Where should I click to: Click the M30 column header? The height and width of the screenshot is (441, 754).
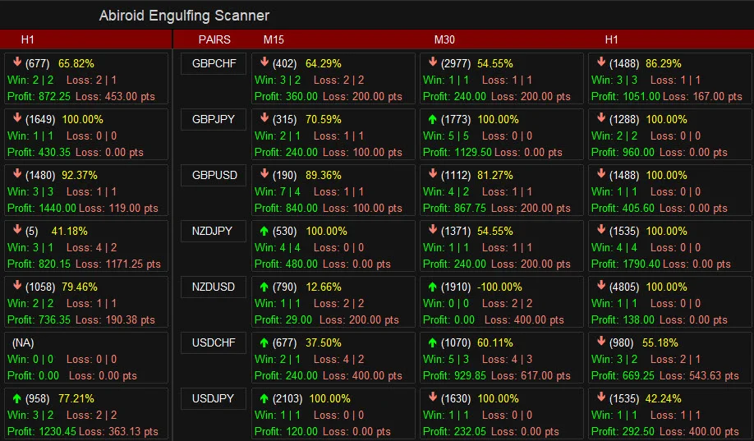[x=444, y=39]
